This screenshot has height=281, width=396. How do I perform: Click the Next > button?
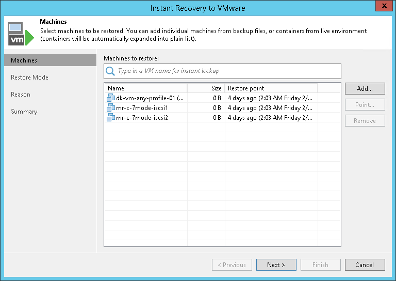(276, 265)
